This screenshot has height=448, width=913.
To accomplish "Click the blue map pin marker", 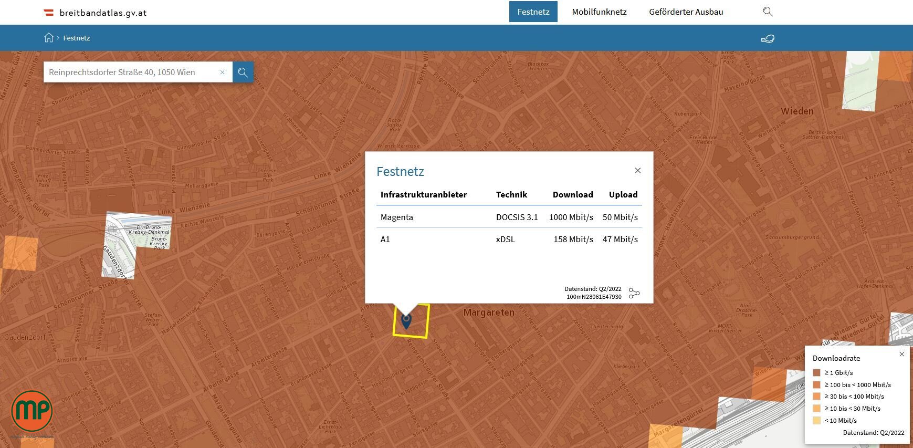I will click(406, 320).
